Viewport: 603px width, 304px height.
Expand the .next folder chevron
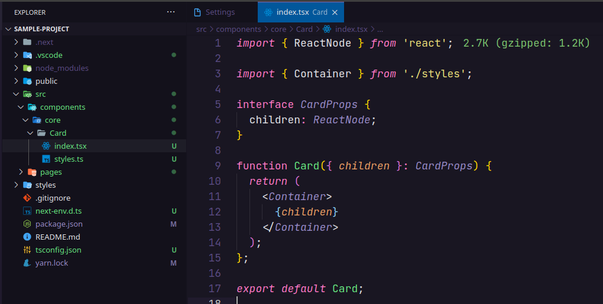pyautogui.click(x=16, y=42)
